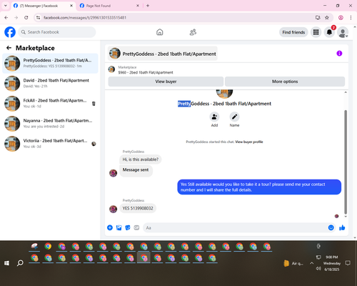Open more actions plus icon in composer
The image size is (357, 286).
click(110, 227)
